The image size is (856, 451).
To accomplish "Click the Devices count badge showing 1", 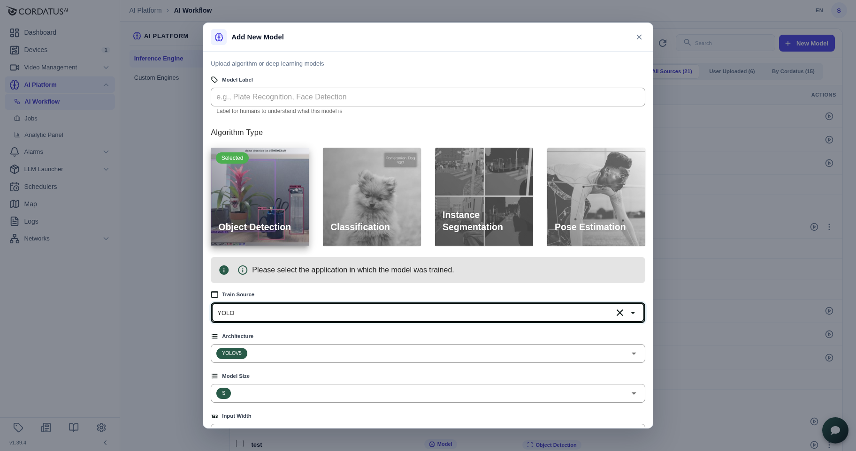I will coord(106,50).
